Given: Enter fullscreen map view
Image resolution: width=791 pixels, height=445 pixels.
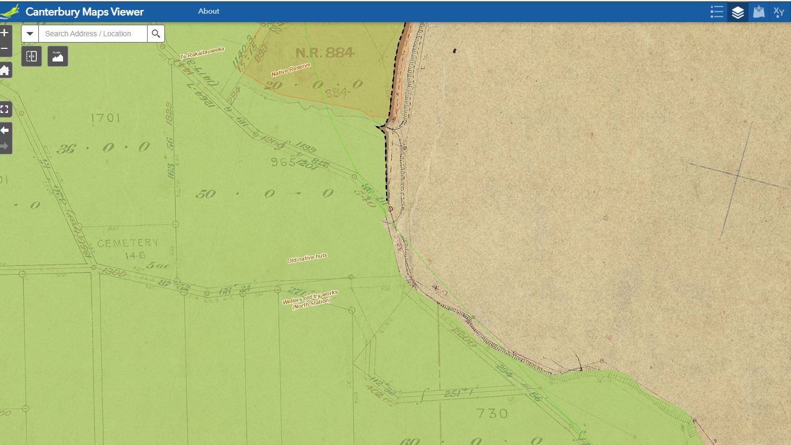Looking at the screenshot, I should coord(5,109).
